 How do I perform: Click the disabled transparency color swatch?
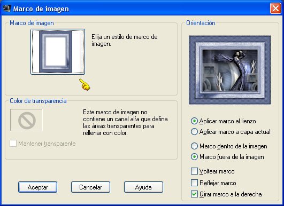pos(26,120)
